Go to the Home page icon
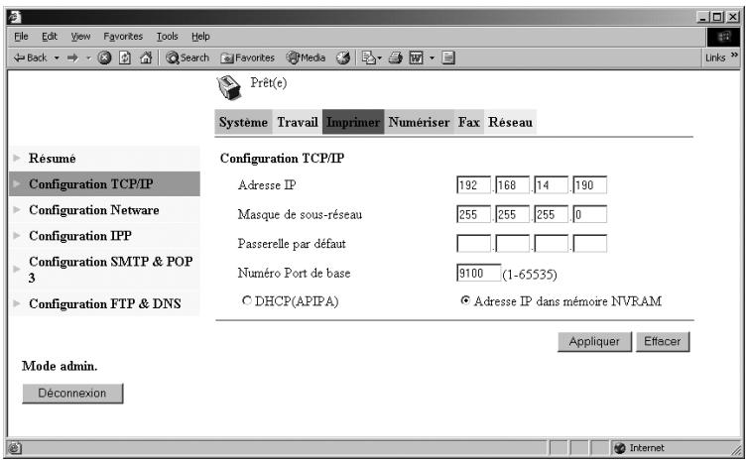This screenshot has width=748, height=461. tap(146, 58)
